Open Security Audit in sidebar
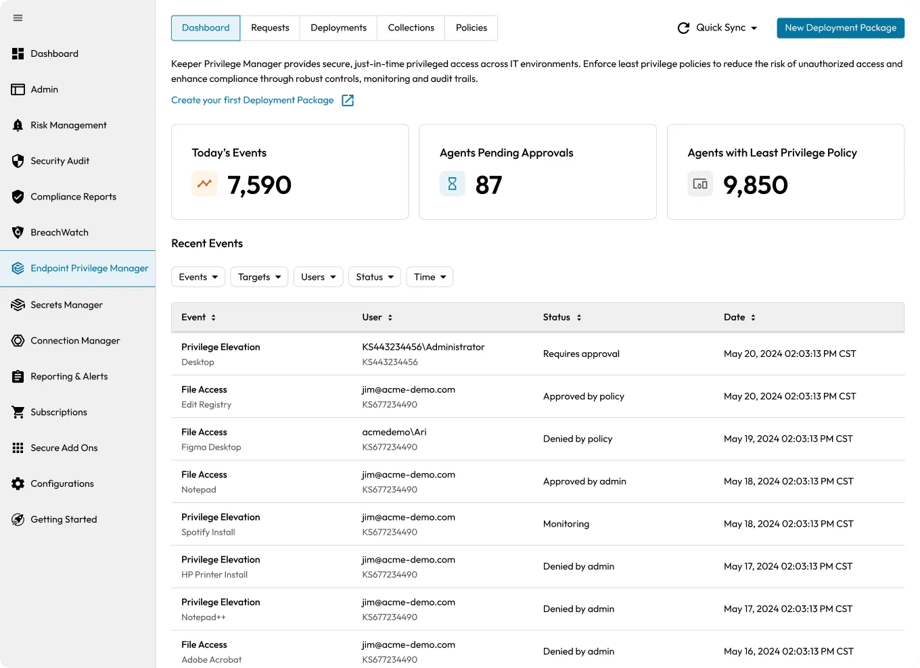Viewport: 920px width, 668px height. 78,161
